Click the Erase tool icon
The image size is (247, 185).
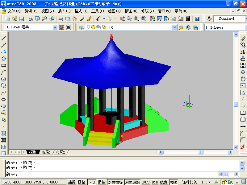(243, 39)
